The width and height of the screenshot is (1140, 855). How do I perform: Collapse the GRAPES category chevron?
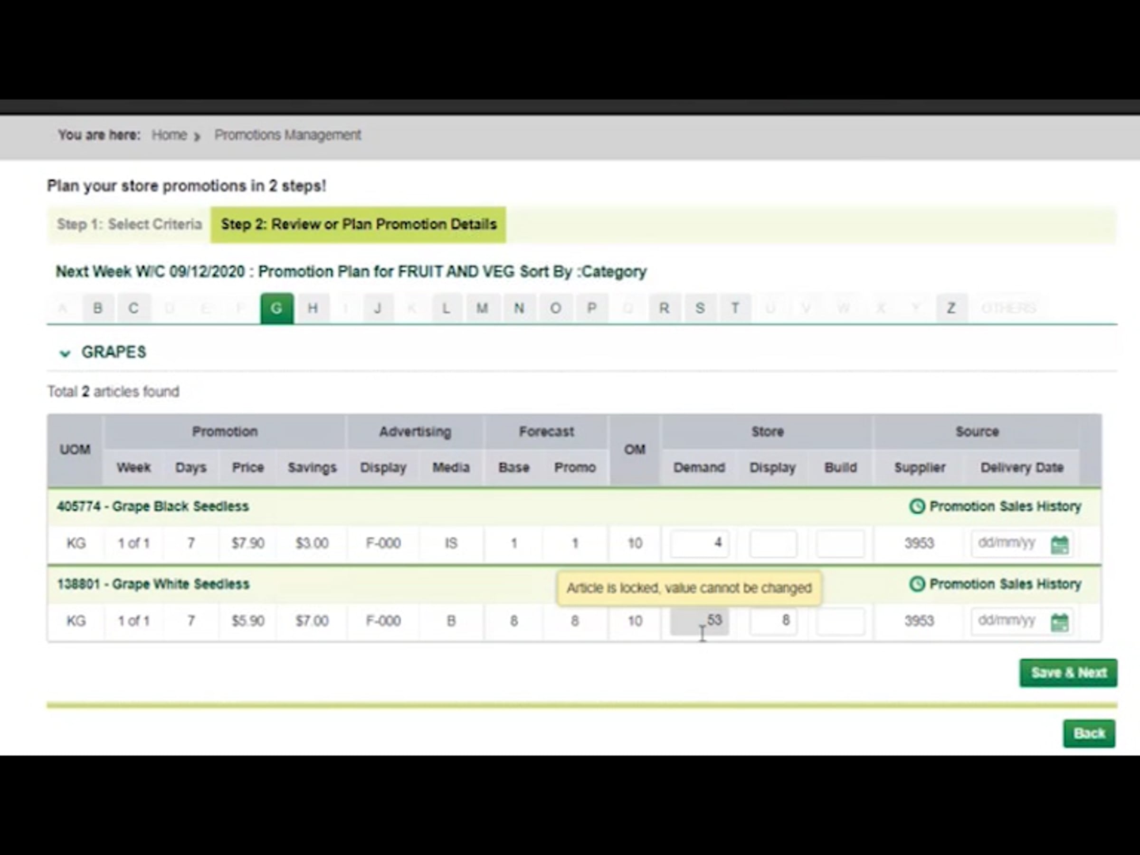point(65,353)
